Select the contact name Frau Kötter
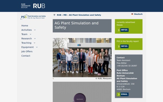163x102 pixels. [122, 63]
